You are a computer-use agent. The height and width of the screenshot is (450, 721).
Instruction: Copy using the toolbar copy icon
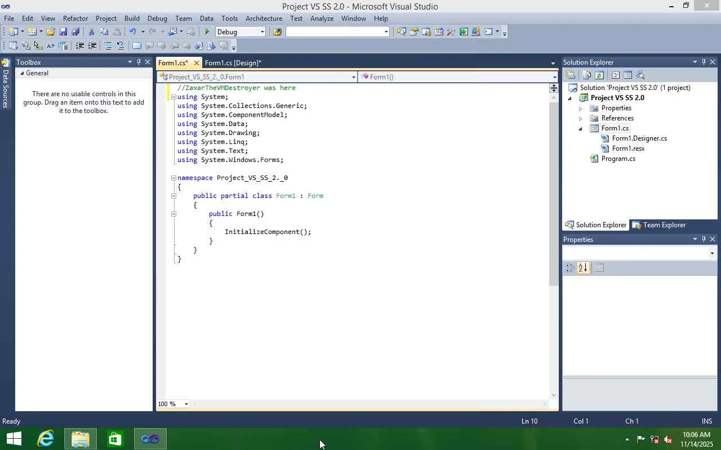pyautogui.click(x=104, y=31)
